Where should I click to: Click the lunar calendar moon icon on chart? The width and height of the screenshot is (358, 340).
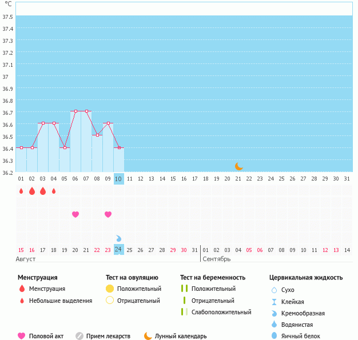[239, 166]
